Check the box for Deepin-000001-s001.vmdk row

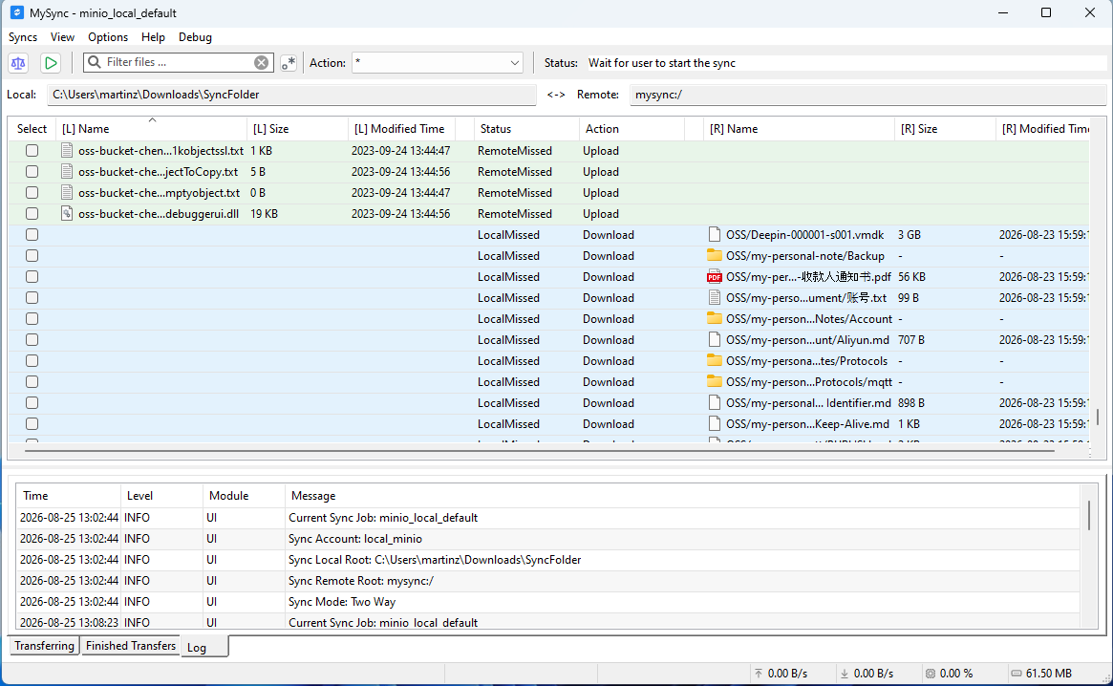point(32,234)
